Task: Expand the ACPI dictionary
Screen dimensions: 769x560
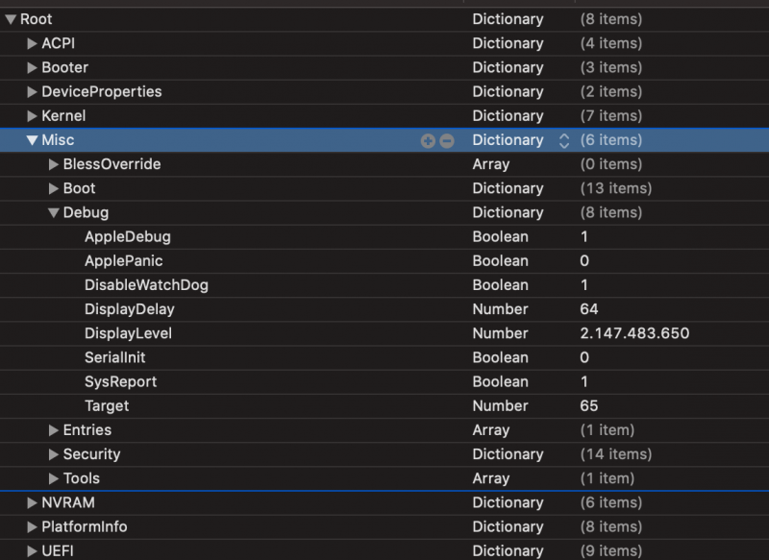Action: tap(33, 43)
